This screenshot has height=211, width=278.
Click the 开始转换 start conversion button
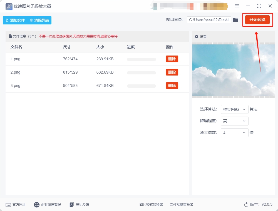[x=257, y=20]
